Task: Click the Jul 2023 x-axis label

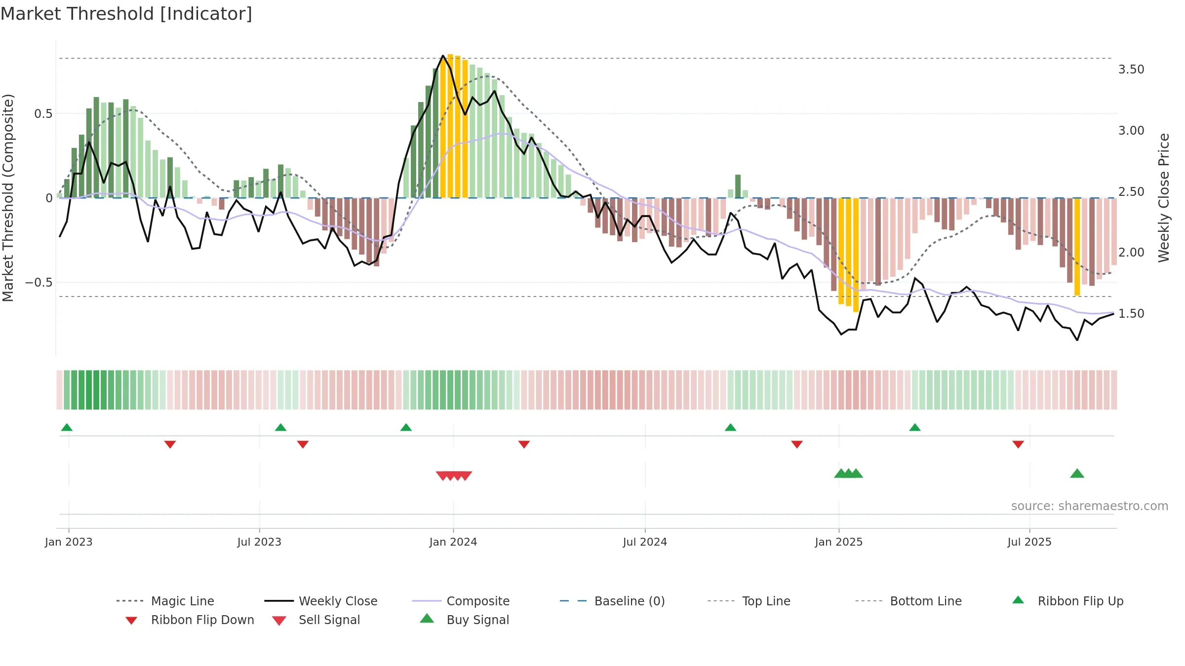Action: [x=259, y=542]
